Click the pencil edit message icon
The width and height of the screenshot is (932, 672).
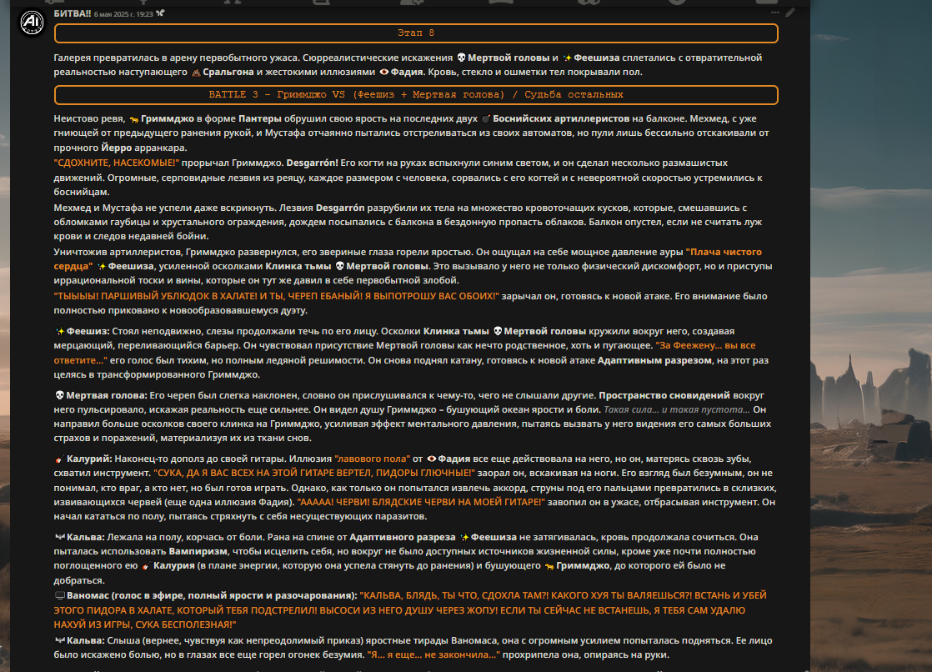pyautogui.click(x=790, y=13)
